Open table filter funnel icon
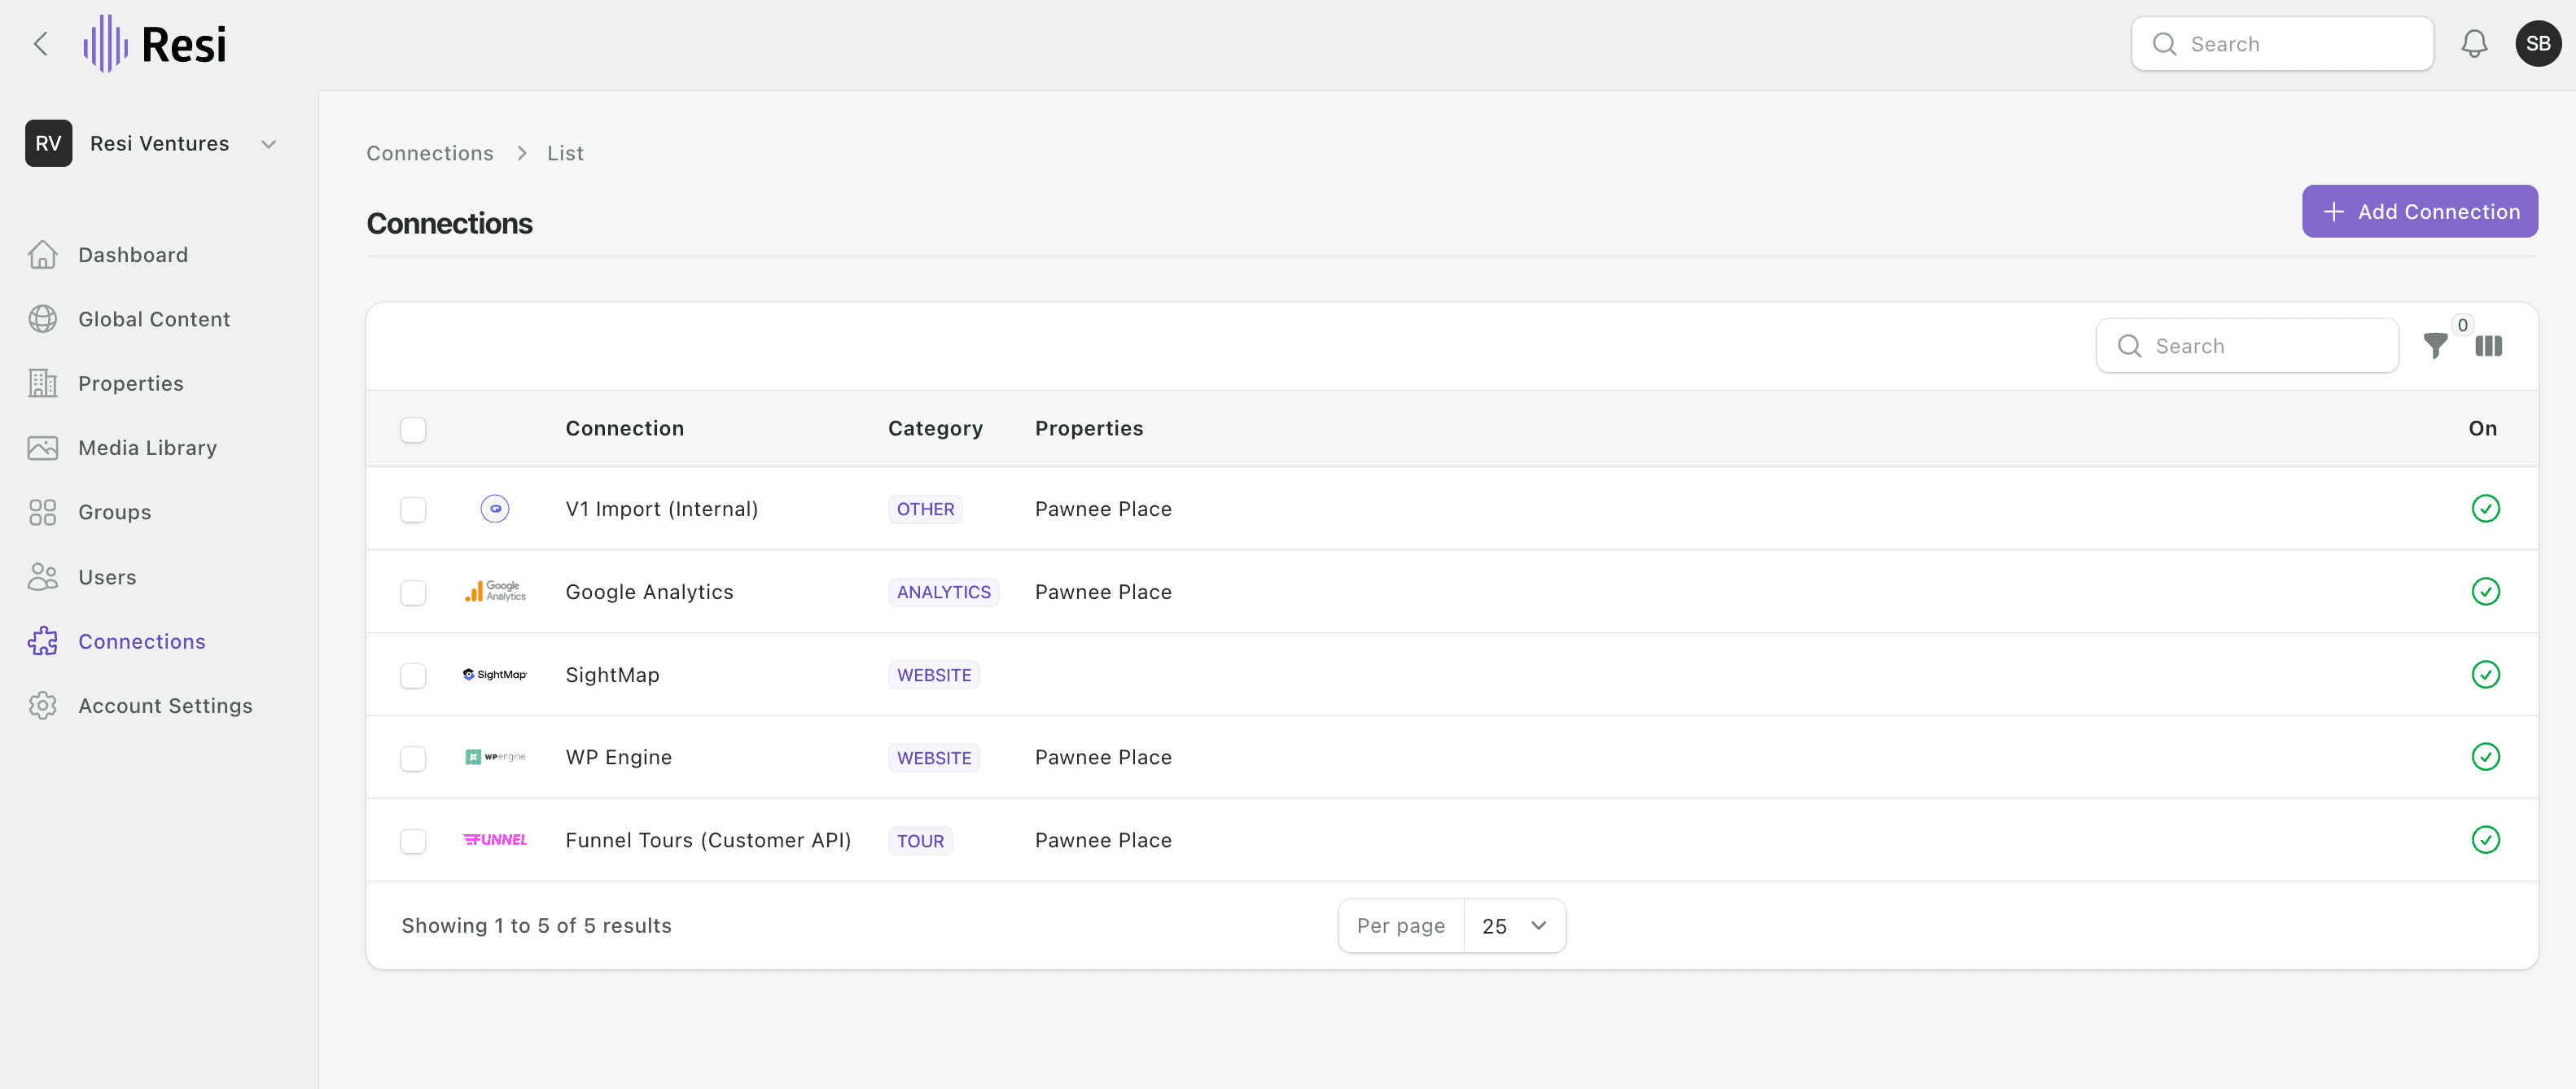This screenshot has height=1089, width=2576. tap(2436, 346)
